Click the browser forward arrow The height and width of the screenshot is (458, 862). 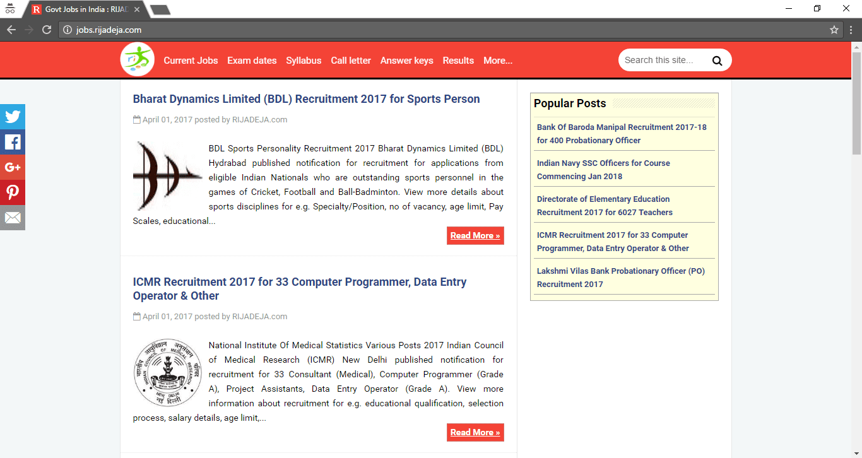tap(29, 30)
